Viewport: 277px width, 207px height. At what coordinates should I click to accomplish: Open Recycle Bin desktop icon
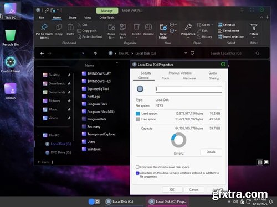coord(11,38)
